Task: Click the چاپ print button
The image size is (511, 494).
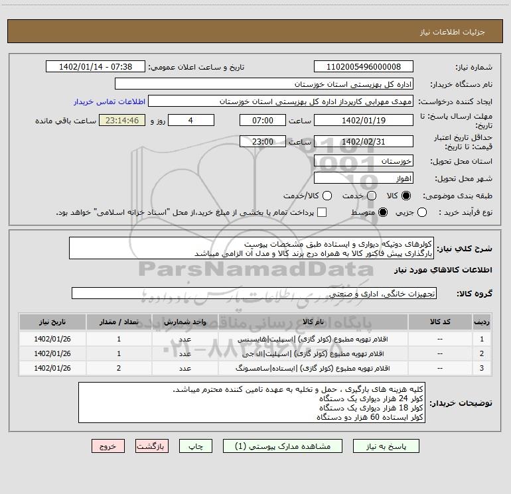Action: coord(196,446)
